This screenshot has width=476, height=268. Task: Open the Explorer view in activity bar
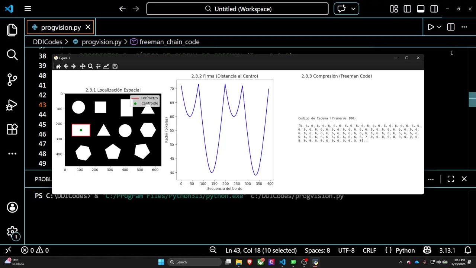(x=12, y=30)
